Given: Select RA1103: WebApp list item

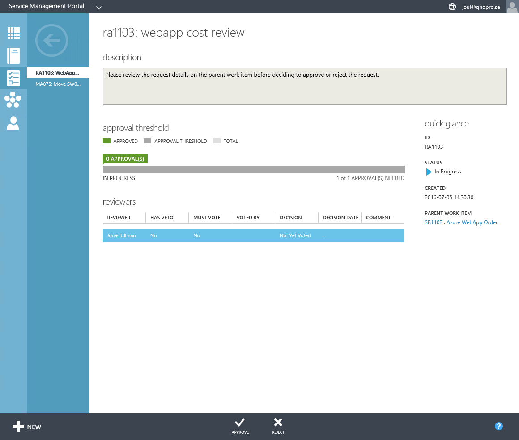Looking at the screenshot, I should [58, 73].
